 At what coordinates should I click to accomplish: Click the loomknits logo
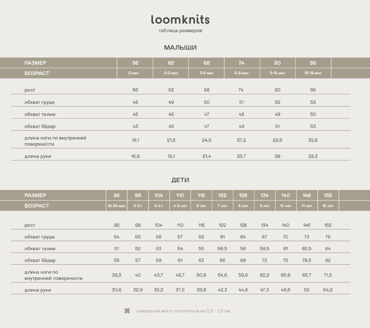[180, 20]
